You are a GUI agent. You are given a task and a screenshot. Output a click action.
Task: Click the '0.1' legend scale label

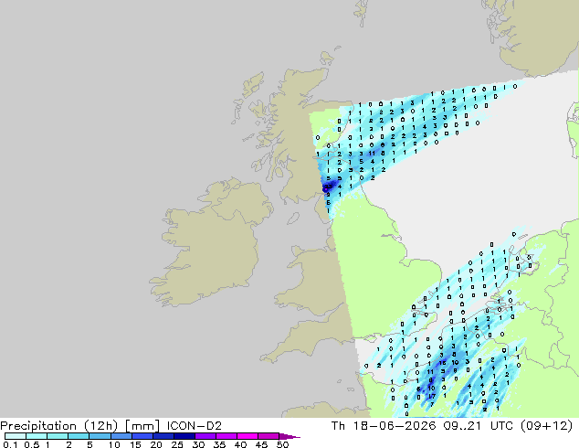tap(10, 444)
